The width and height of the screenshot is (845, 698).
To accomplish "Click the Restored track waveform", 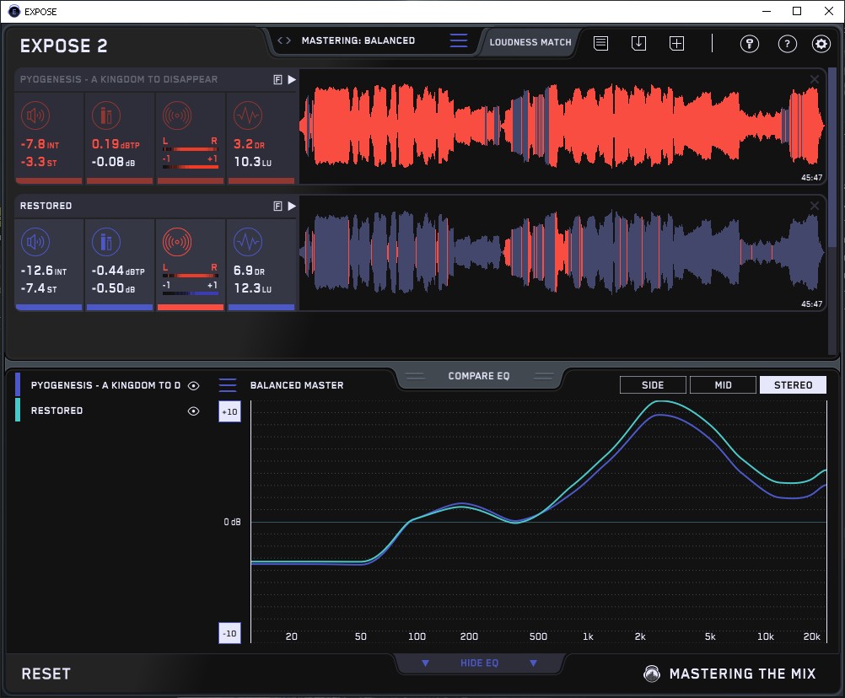I will [562, 253].
